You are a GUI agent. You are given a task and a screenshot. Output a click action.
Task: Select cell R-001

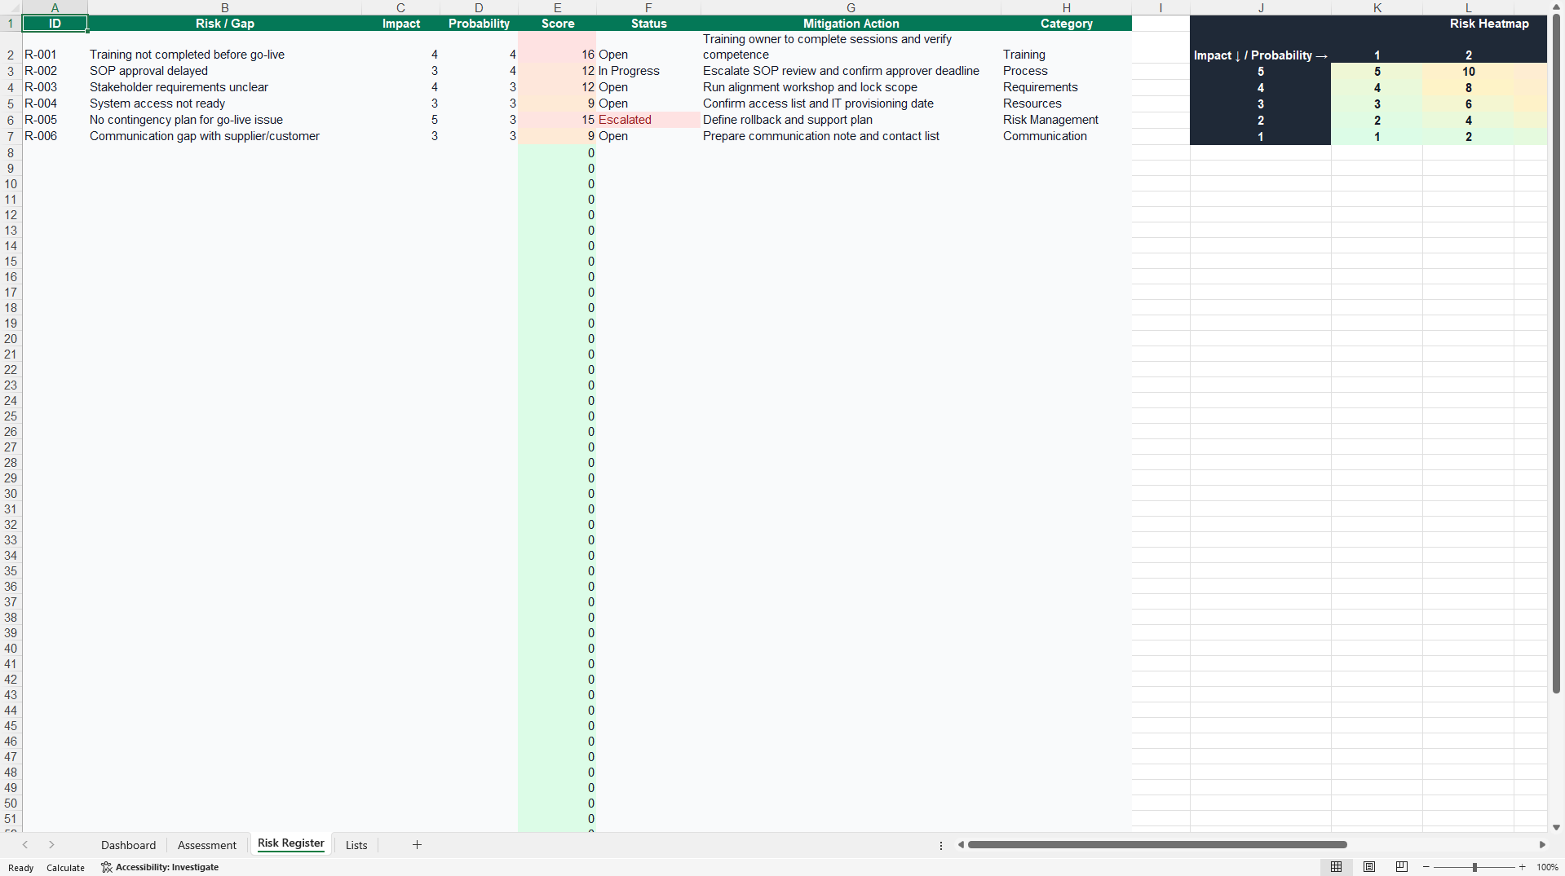[x=55, y=47]
